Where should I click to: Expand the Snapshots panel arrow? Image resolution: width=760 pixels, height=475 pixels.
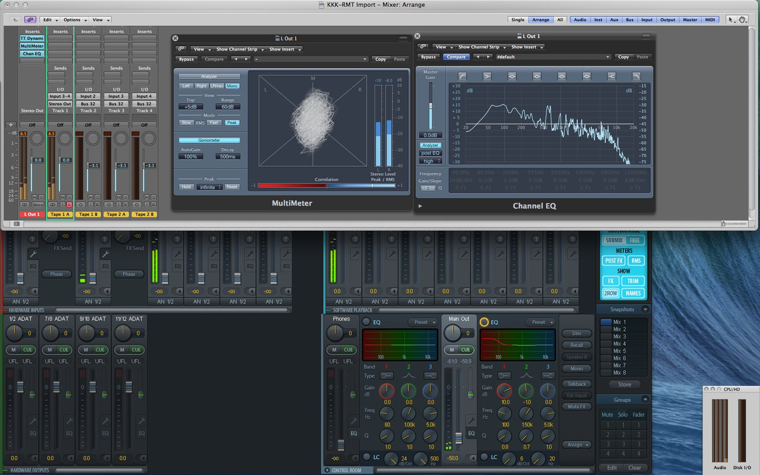[x=645, y=309]
